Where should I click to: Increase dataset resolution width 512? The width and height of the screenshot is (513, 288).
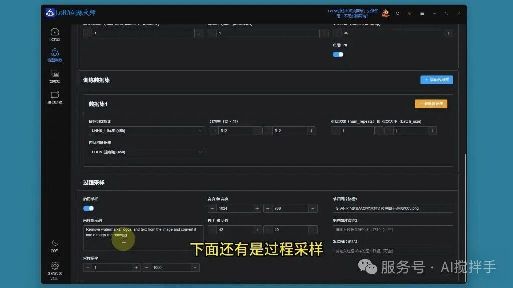(x=258, y=131)
